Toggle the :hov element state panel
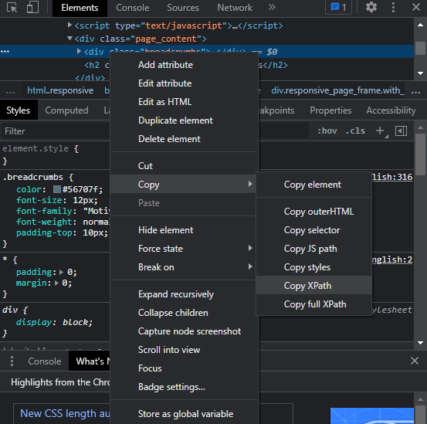The height and width of the screenshot is (424, 427). click(327, 131)
